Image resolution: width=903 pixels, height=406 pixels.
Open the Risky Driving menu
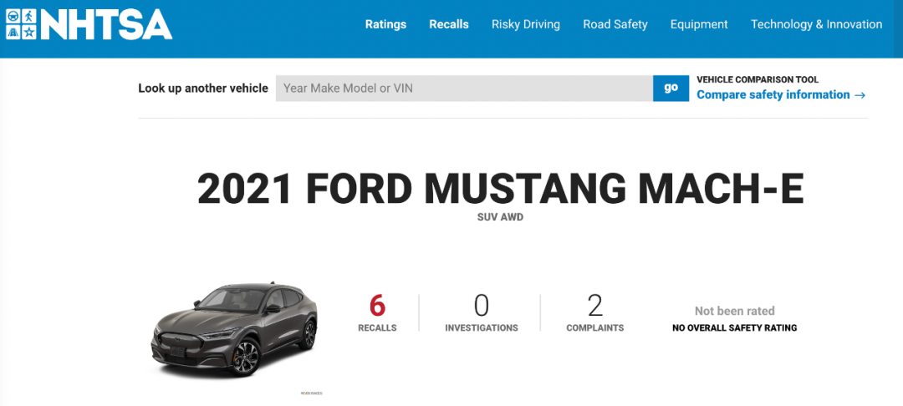tap(526, 25)
